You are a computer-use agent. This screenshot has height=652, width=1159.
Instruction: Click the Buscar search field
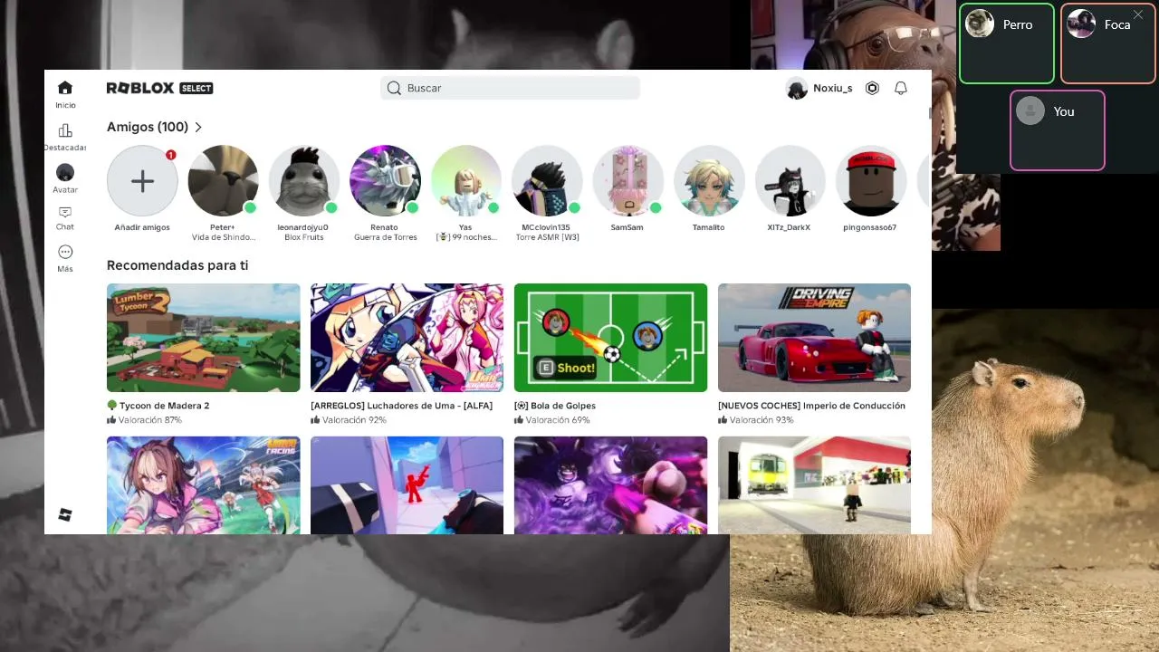click(x=510, y=88)
